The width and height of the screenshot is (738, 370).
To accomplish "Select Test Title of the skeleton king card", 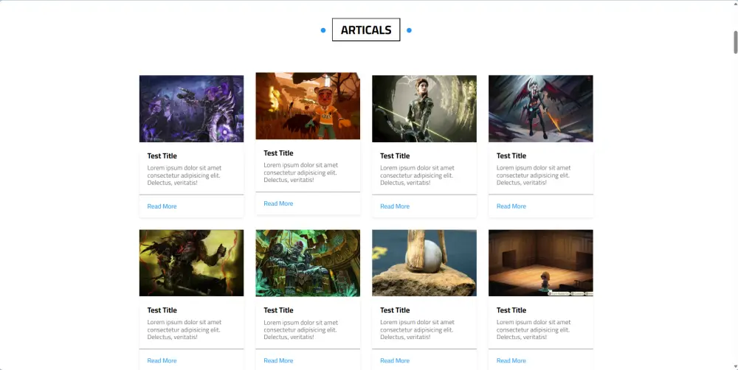I will click(278, 310).
